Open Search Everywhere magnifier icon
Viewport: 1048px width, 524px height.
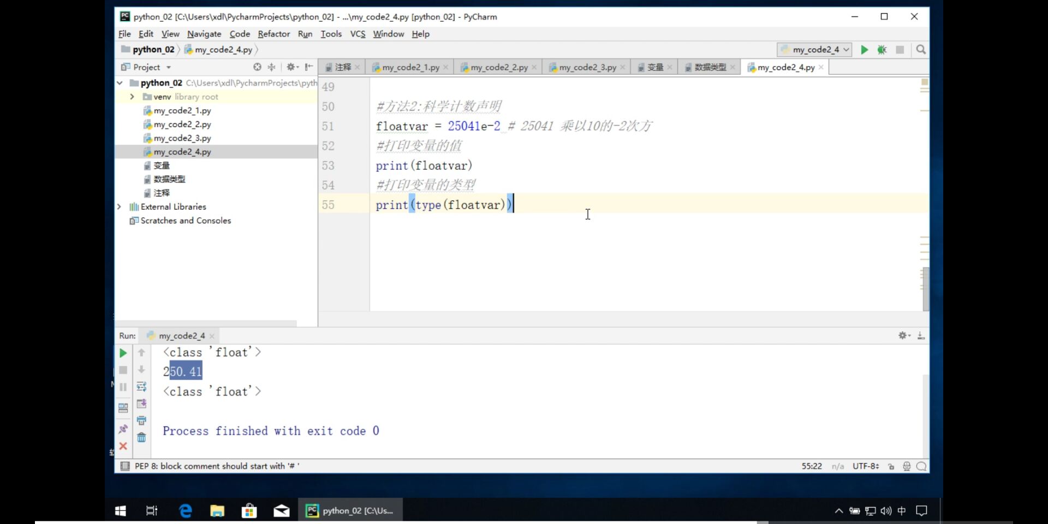[x=921, y=50]
